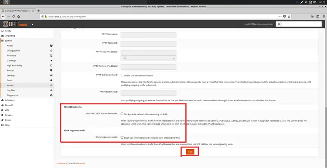327x168 pixels.
Task: Click the High Availability sync icon
Action: 51,65
